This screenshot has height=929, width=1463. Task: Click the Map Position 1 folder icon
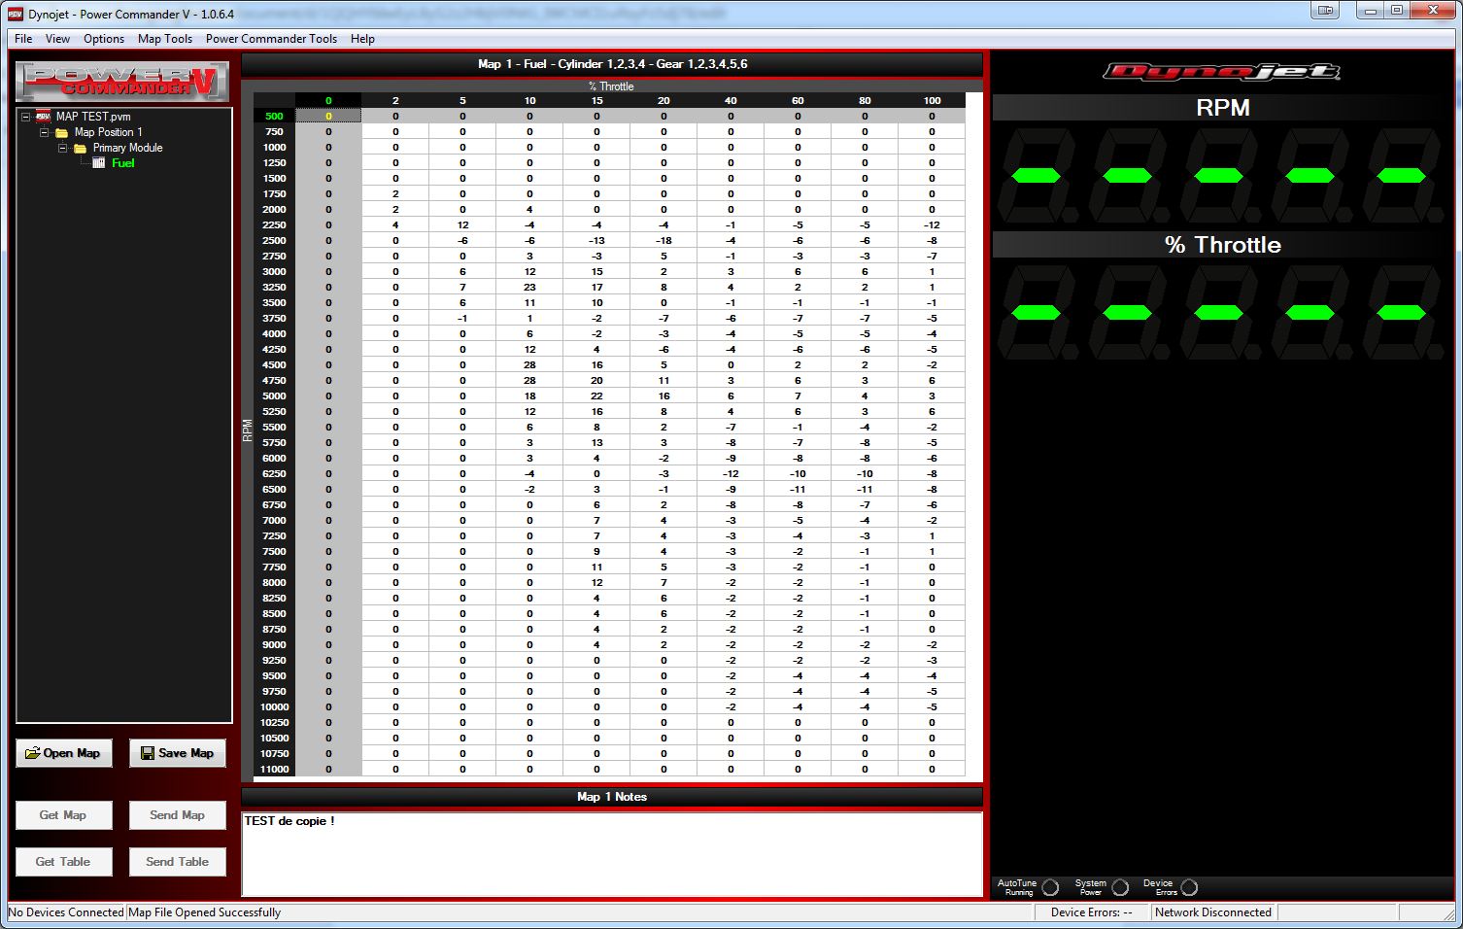61,132
